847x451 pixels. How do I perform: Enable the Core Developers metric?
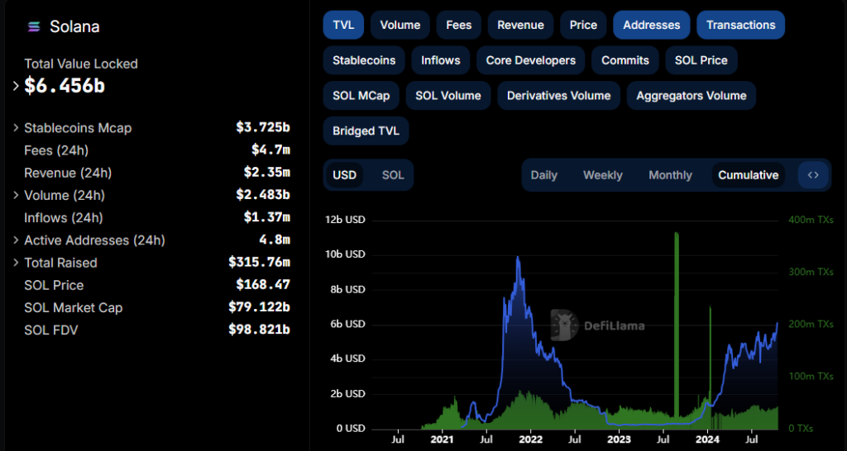pyautogui.click(x=531, y=60)
